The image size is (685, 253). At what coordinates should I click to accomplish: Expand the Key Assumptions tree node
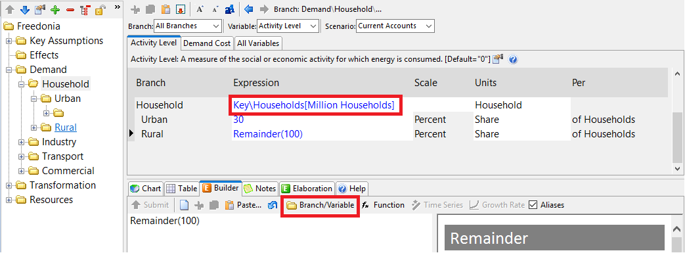coord(9,41)
